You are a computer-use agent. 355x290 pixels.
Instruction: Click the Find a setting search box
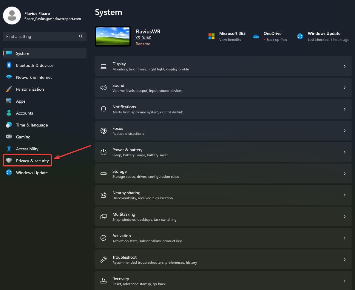tap(42, 36)
